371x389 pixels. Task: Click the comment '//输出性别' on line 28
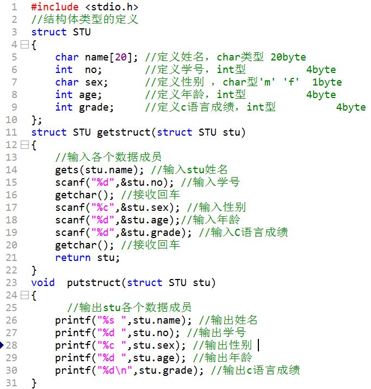pyautogui.click(x=222, y=345)
